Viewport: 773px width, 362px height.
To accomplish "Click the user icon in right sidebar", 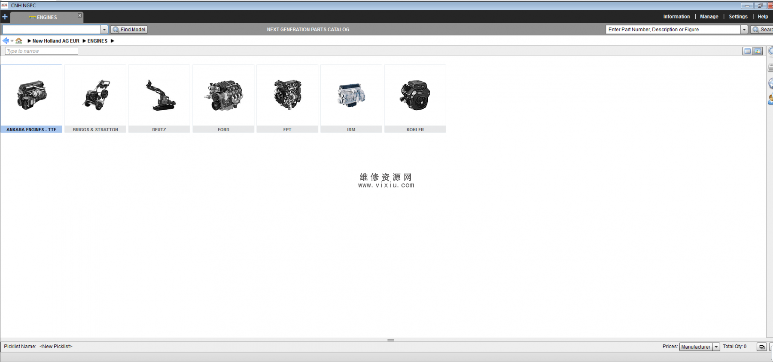I will (x=770, y=99).
